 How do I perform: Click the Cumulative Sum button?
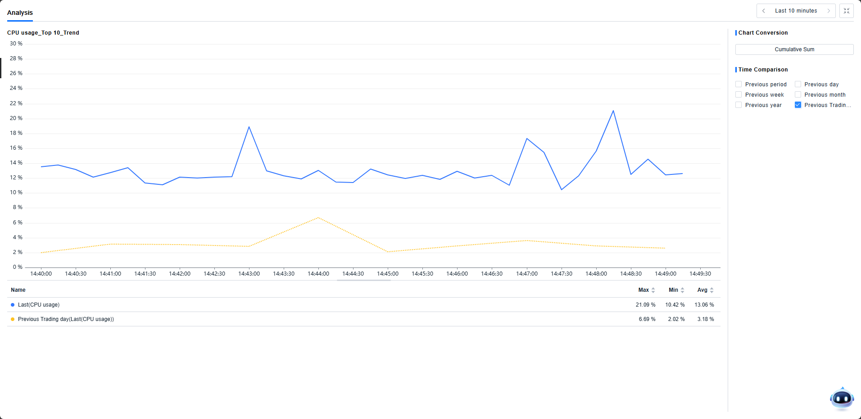coord(794,49)
